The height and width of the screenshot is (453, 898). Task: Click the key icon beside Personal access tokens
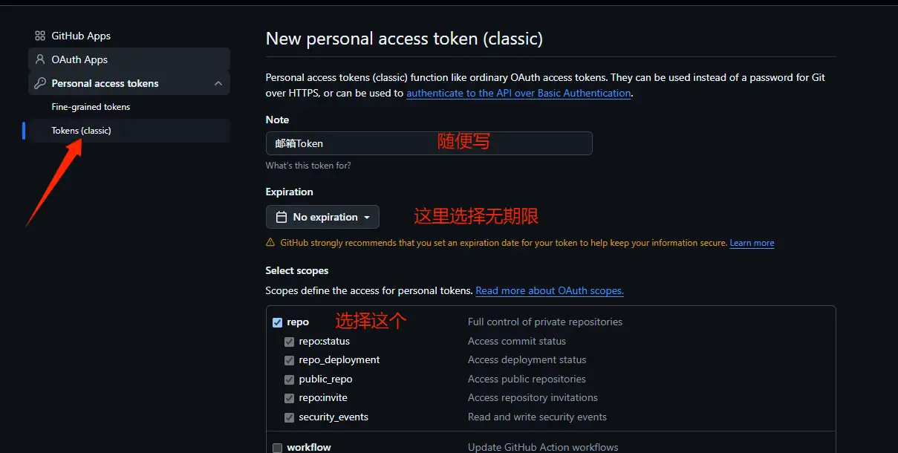pos(41,83)
